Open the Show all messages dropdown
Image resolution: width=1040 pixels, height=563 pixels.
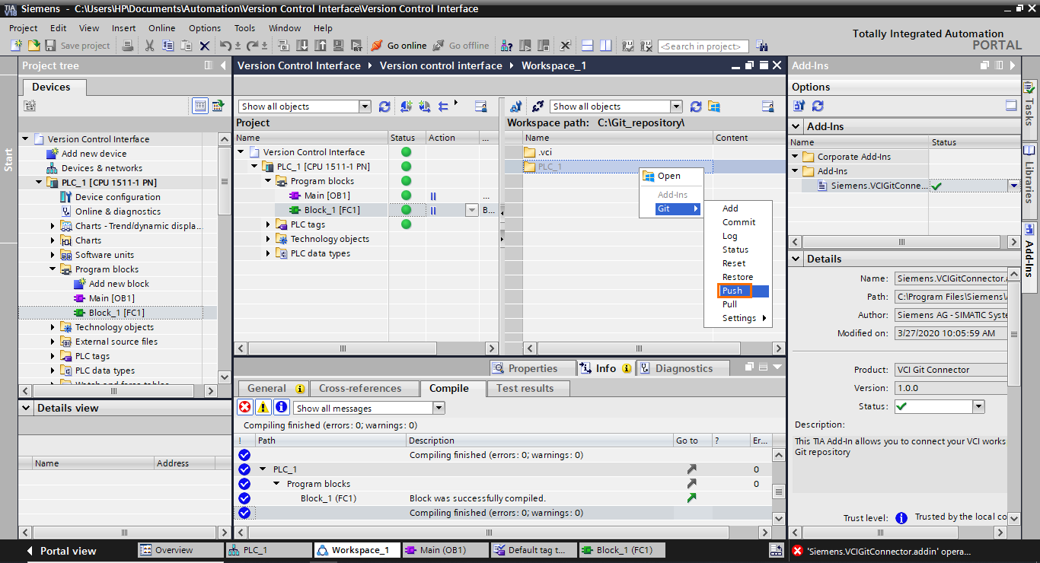tap(438, 408)
